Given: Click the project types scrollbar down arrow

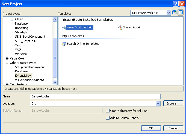Looking at the screenshot, I should pos(55,82).
